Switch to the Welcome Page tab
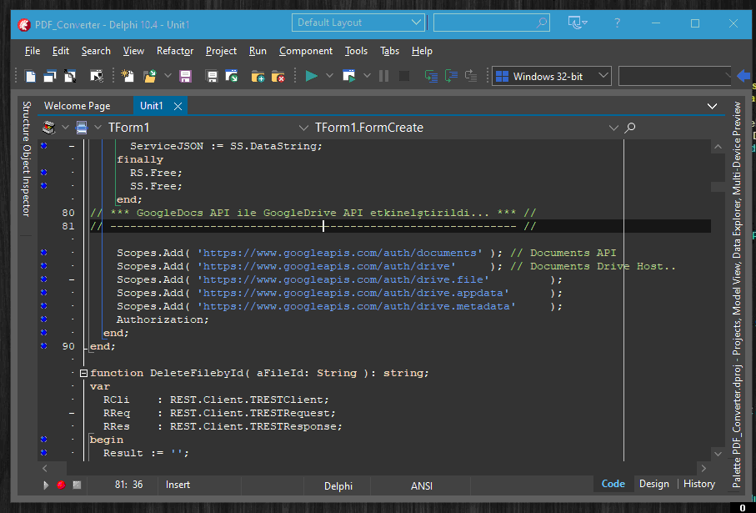Image resolution: width=756 pixels, height=513 pixels. point(78,106)
